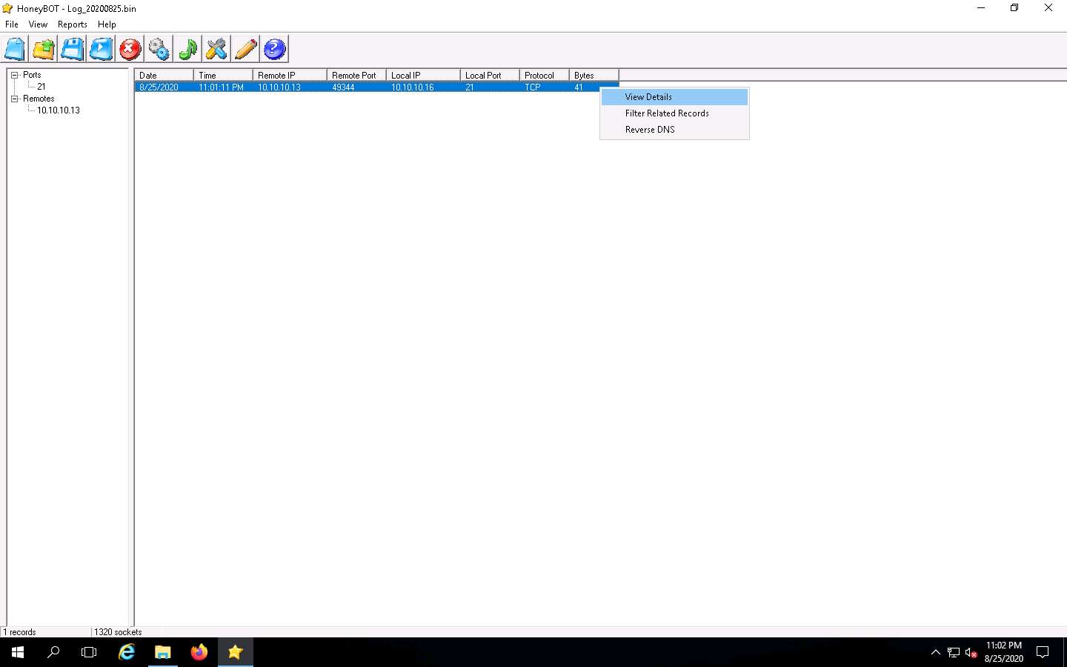Click the HoneyBOT star taskbar icon
The image size is (1067, 667).
pyautogui.click(x=236, y=652)
